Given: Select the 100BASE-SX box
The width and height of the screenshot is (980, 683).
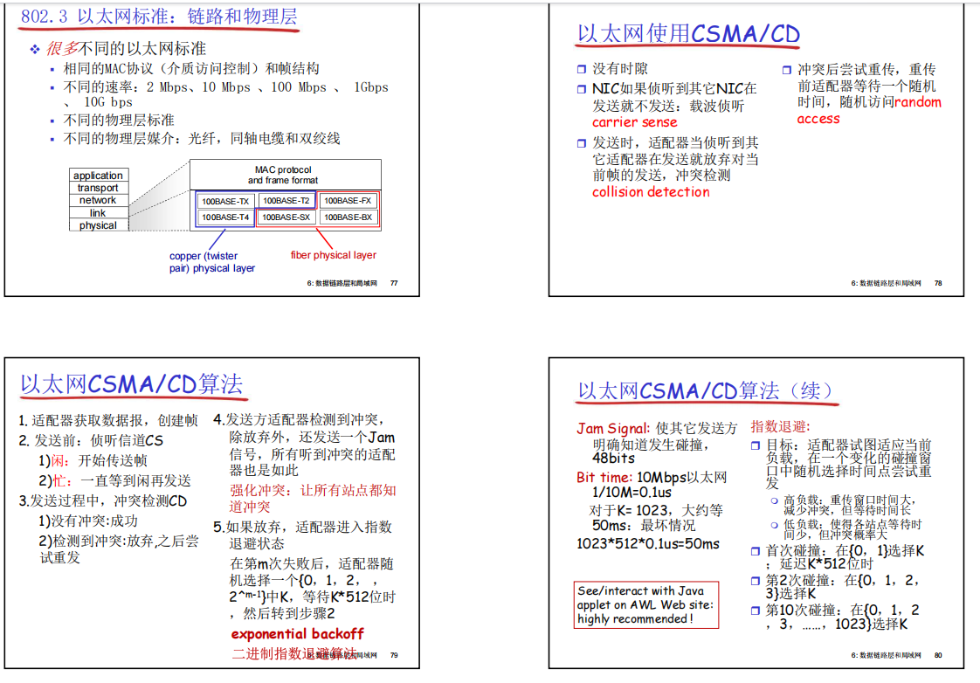Looking at the screenshot, I should point(286,217).
